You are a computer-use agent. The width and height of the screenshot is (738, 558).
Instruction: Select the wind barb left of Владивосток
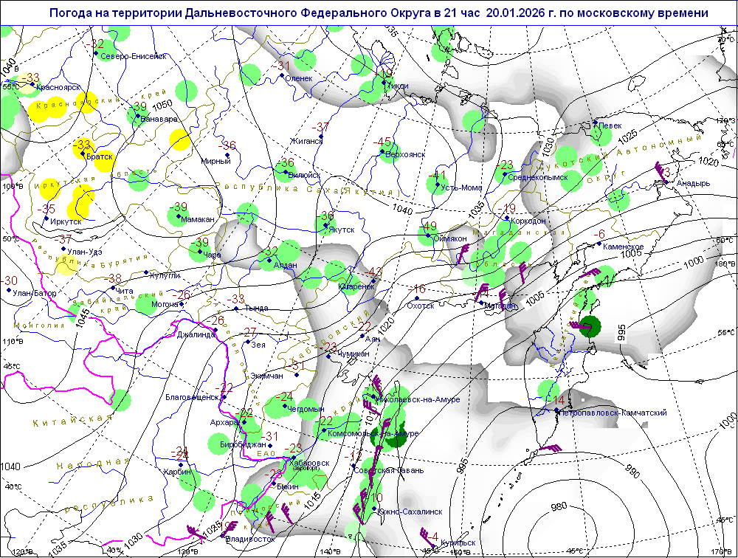click(x=196, y=531)
